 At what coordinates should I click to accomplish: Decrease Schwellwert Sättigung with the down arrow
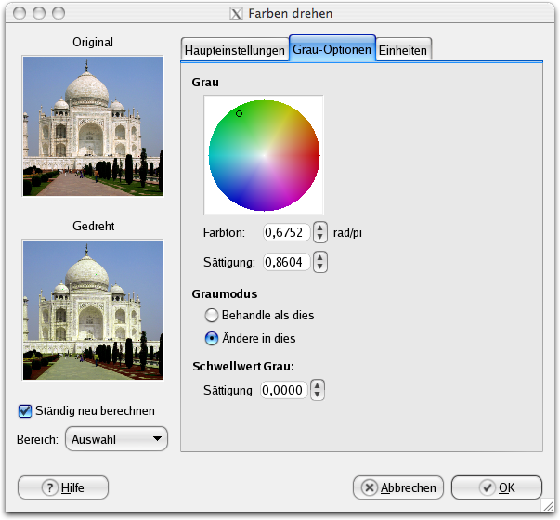pos(318,395)
